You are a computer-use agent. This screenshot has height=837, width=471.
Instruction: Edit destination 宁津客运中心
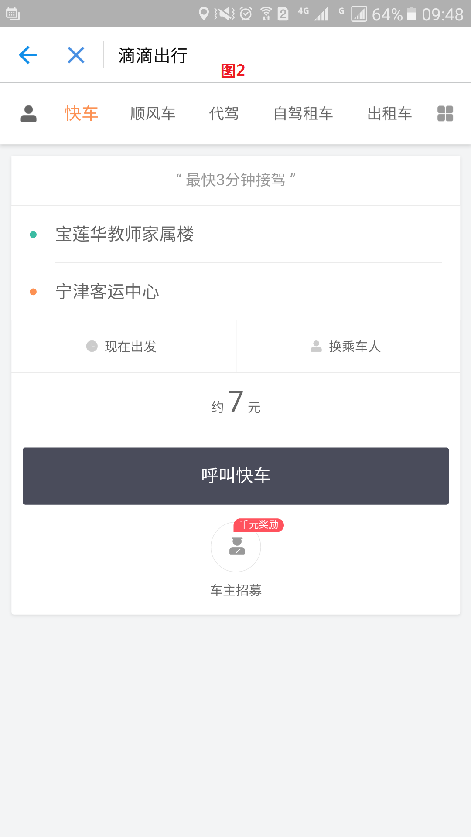coord(107,292)
